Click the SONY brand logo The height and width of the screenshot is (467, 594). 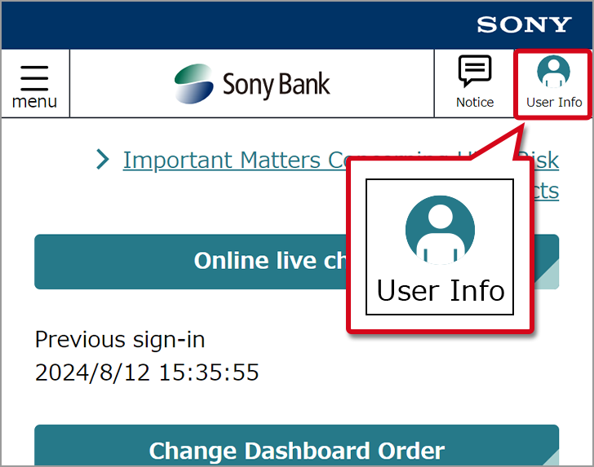tap(524, 24)
